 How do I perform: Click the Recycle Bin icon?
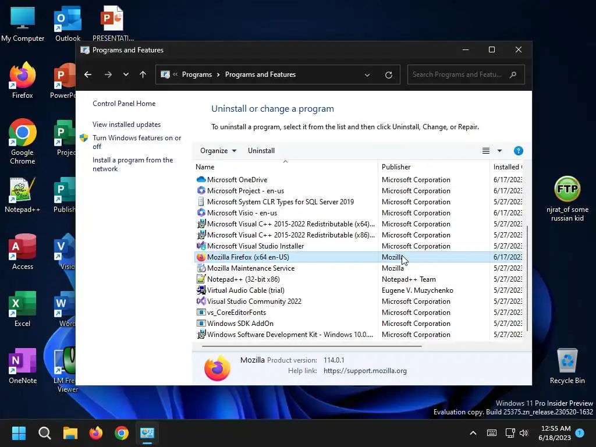tap(567, 366)
